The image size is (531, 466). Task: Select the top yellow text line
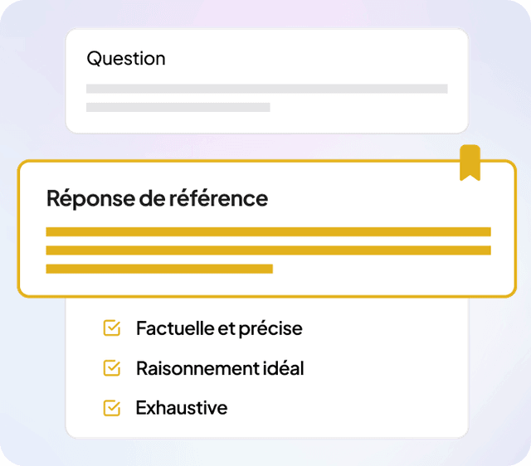click(x=269, y=232)
